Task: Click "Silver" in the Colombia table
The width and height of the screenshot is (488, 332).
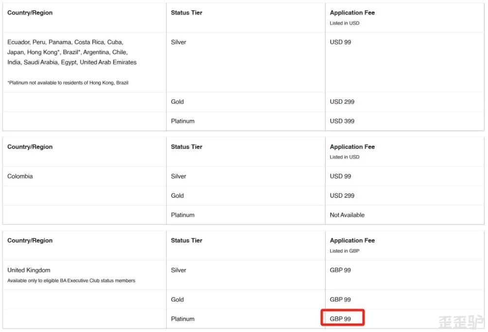Action: click(x=178, y=176)
